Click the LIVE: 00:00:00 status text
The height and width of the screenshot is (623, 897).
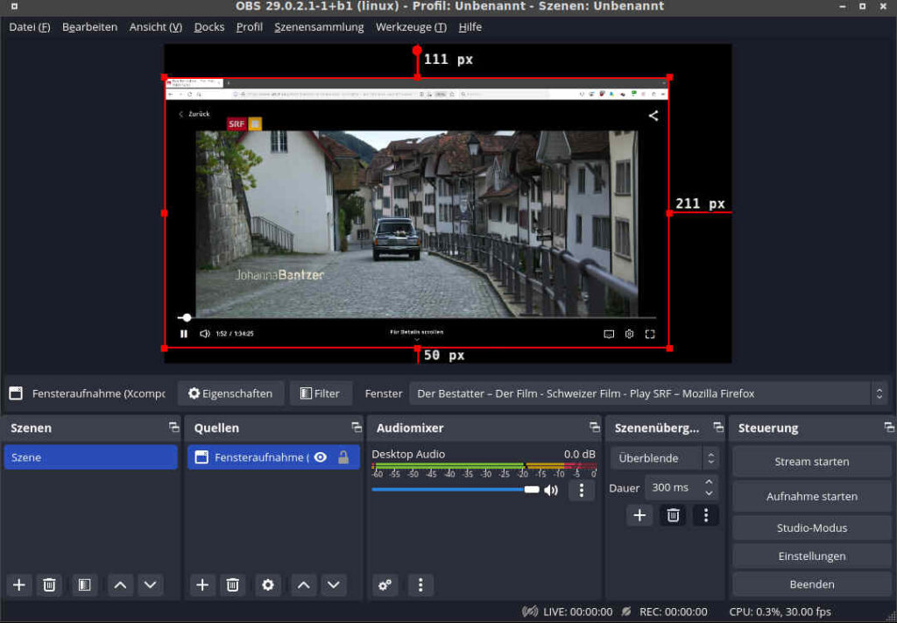click(x=578, y=612)
